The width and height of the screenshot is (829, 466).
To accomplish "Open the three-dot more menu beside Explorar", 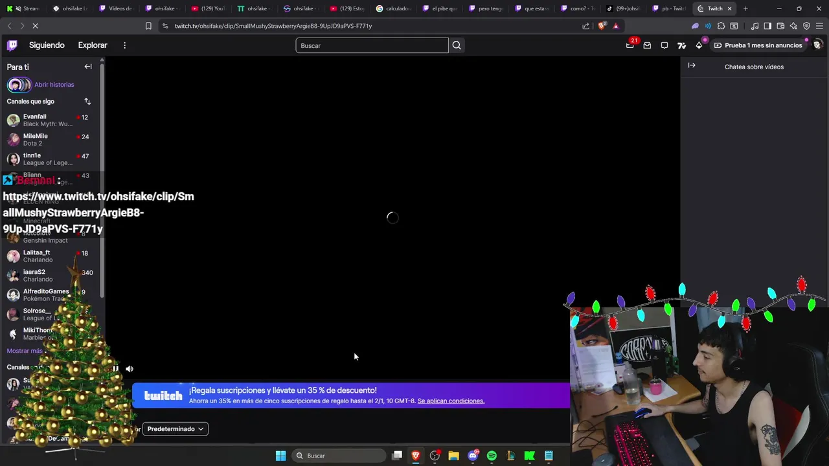I will click(x=124, y=45).
